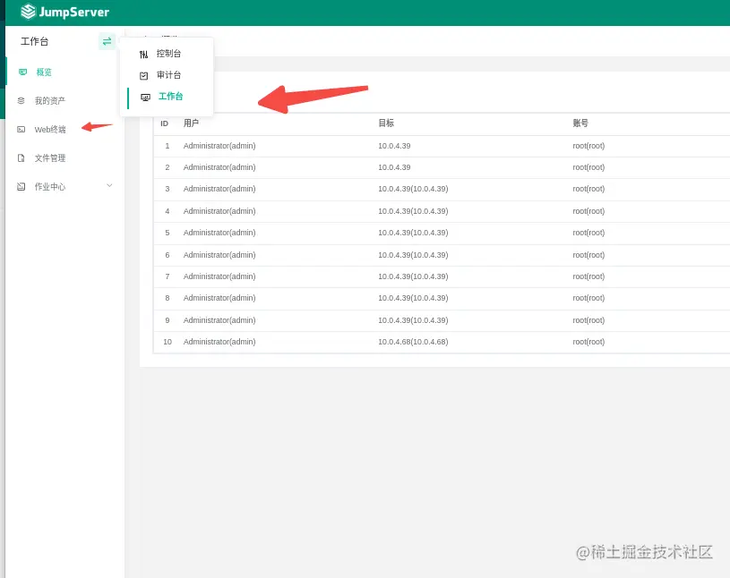Click target 10.0.4.39(10.0.4.39) in row 6

pos(413,255)
